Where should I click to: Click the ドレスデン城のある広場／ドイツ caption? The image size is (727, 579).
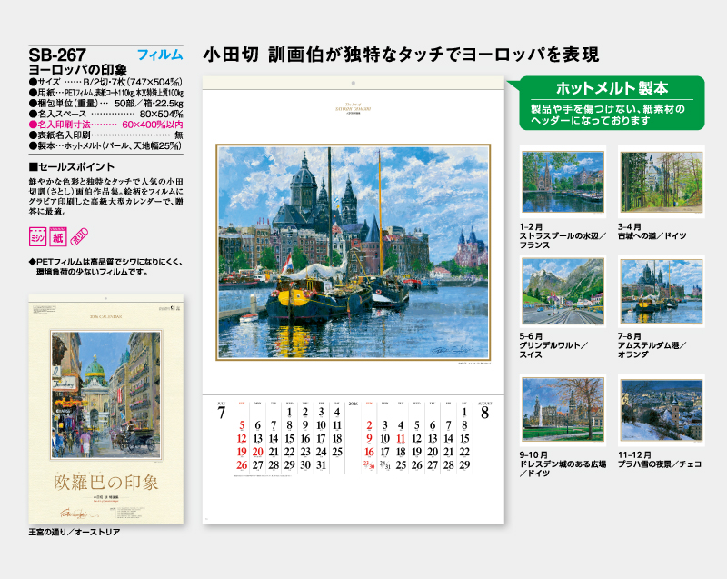(x=563, y=469)
